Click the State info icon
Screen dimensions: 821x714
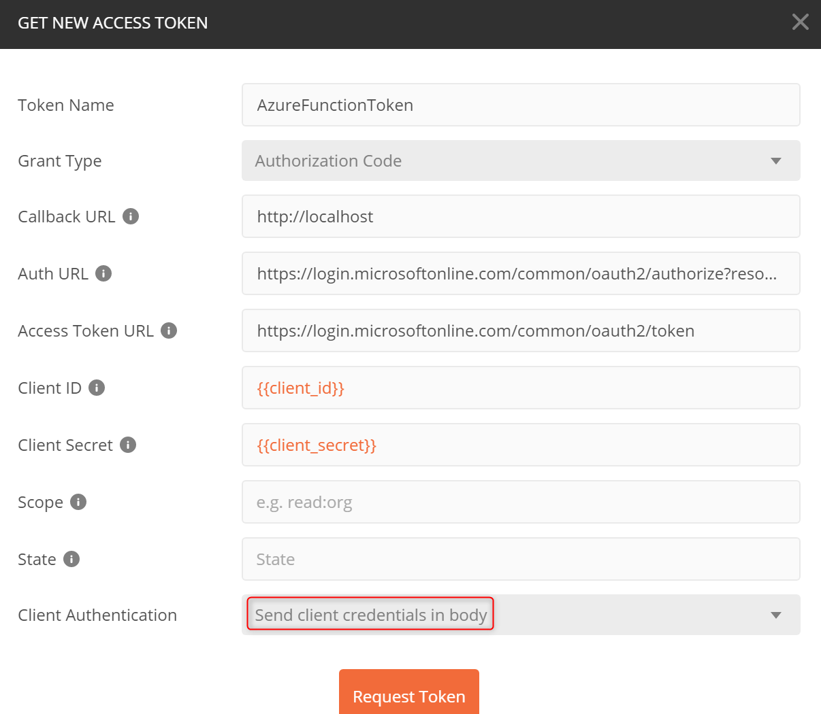(72, 558)
